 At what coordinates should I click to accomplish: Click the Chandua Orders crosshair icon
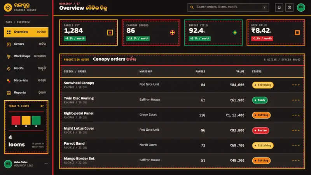[173, 33]
